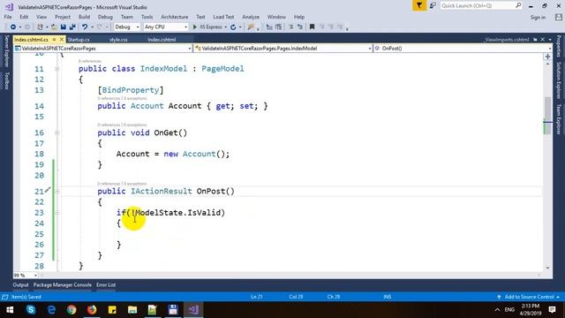Open Firefox from the taskbar
Screen dimensions: 565x318
pyautogui.click(x=92, y=310)
